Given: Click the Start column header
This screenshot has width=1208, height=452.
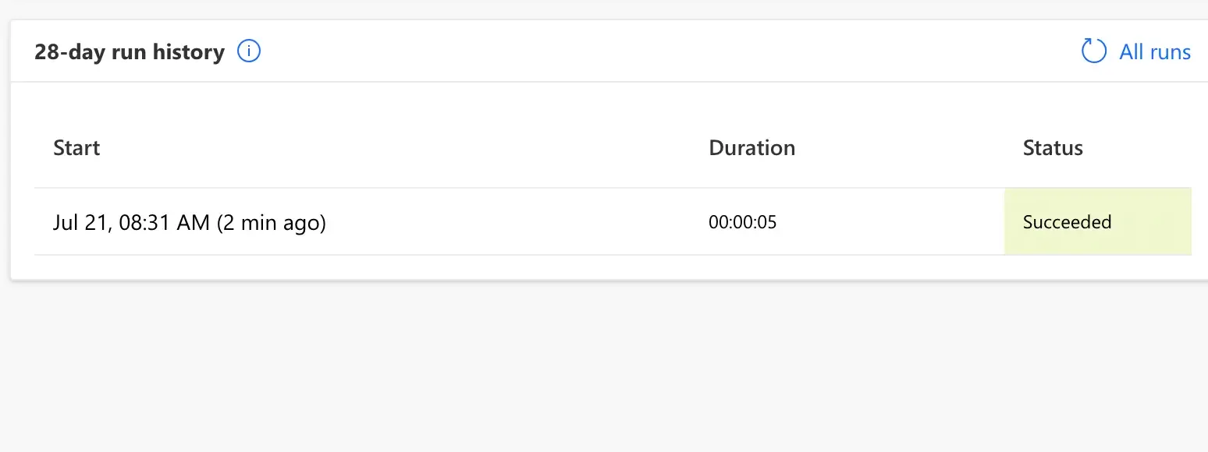Looking at the screenshot, I should (76, 148).
